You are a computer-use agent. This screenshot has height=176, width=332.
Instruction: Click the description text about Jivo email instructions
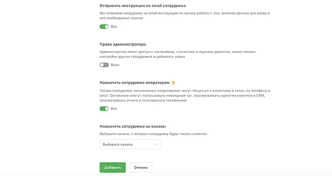pos(185,16)
